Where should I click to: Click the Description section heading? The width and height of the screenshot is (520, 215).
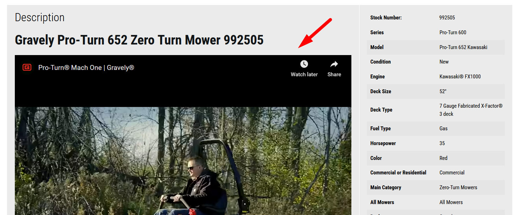pos(40,17)
